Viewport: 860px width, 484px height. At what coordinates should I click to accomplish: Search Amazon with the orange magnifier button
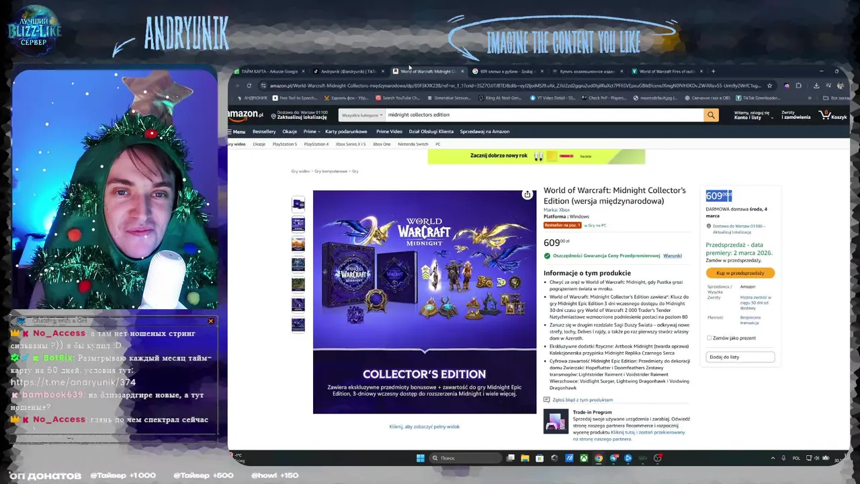711,115
